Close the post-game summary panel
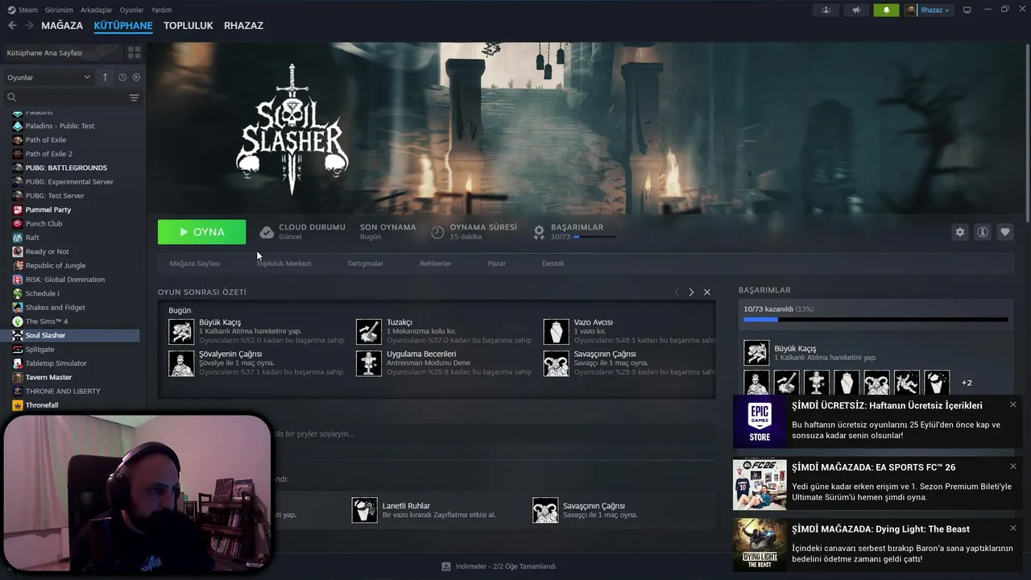The height and width of the screenshot is (580, 1031). (707, 292)
